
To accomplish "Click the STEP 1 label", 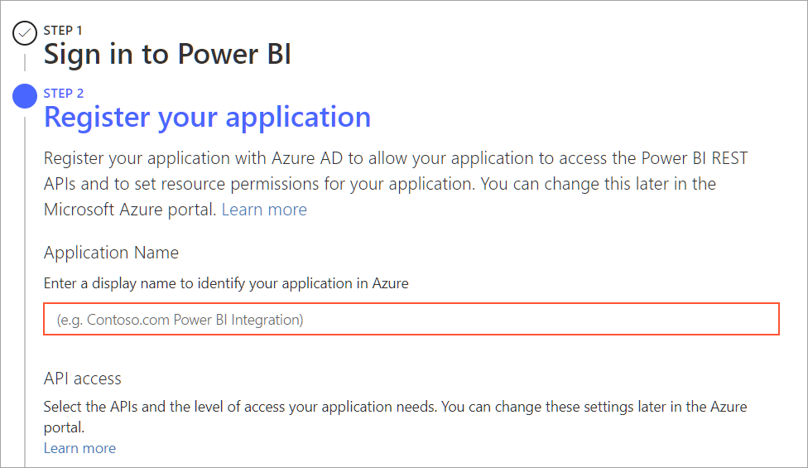I will [63, 30].
